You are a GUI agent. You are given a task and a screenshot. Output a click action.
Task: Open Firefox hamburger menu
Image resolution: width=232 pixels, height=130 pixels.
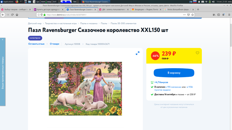click(x=228, y=15)
